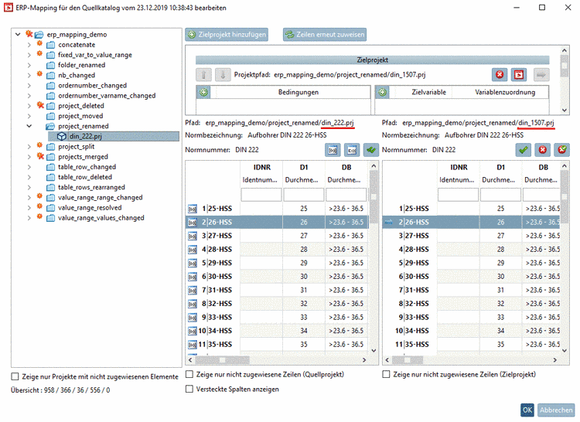Click the mapping icon of source row 8 32-HSS

(193, 304)
